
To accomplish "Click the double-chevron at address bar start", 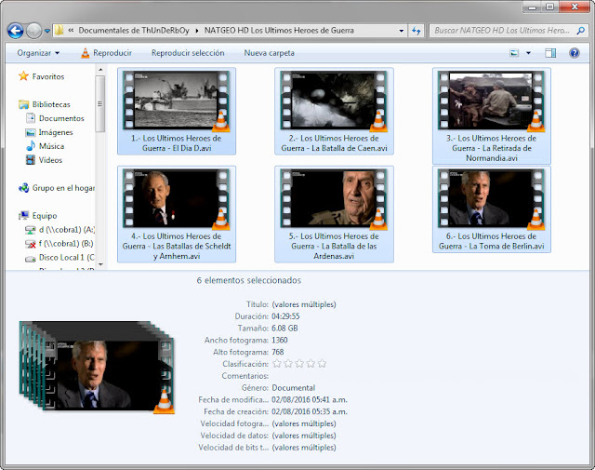I will (x=71, y=31).
